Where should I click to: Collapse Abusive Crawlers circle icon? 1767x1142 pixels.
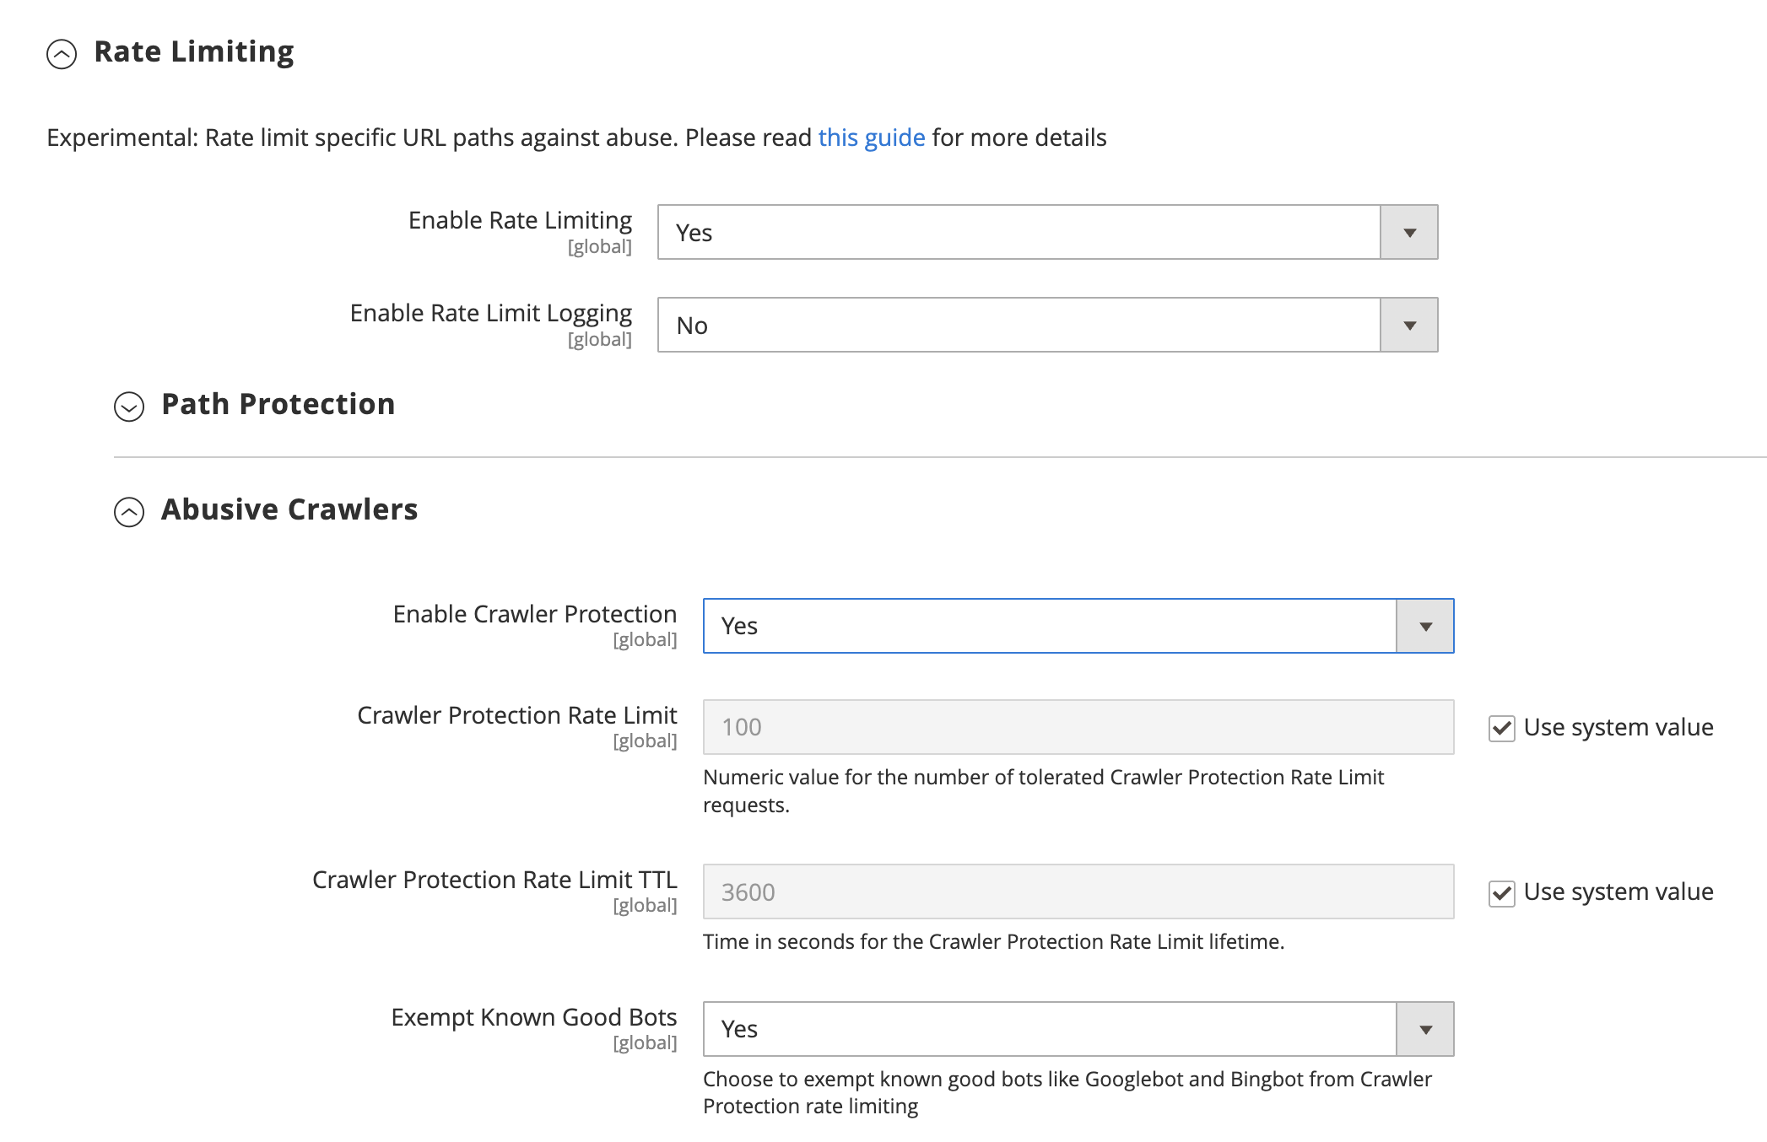click(x=129, y=512)
